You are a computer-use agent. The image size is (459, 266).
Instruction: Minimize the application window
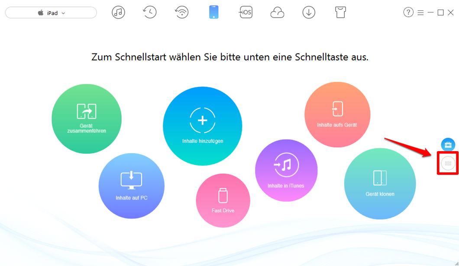[x=430, y=13]
